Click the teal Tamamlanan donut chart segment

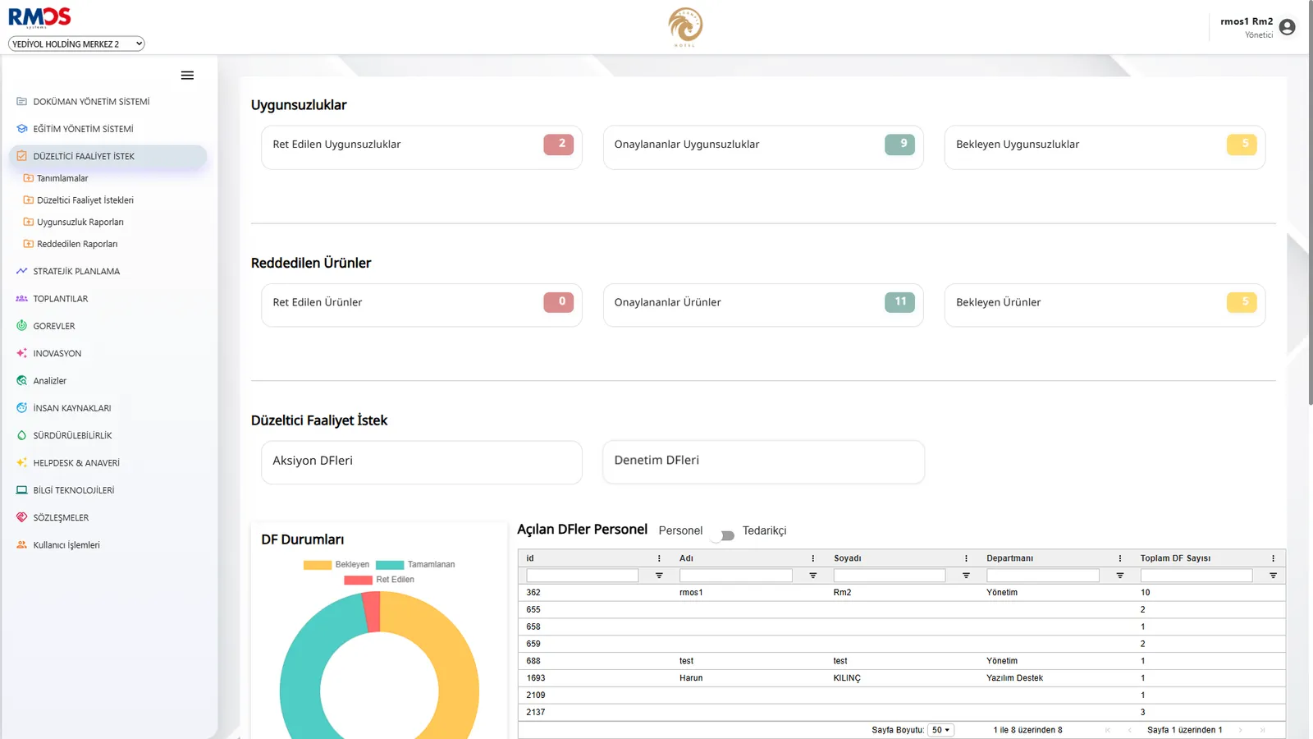pyautogui.click(x=302, y=673)
